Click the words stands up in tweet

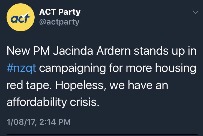[x=159, y=51]
